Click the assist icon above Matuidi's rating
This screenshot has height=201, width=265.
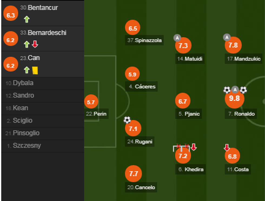(x=177, y=38)
